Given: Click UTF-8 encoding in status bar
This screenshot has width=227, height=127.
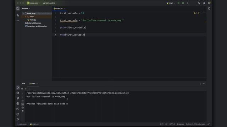Looking at the screenshot, I should pyautogui.click(x=172, y=124).
